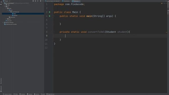The image size is (169, 95).
Task: Fold the main method at line 4
Action: pos(53,16)
